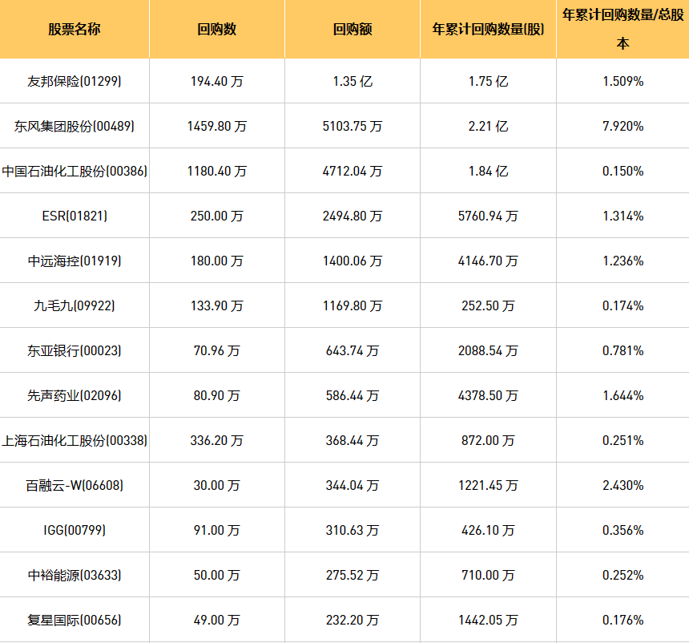The width and height of the screenshot is (689, 643).
Task: Select the 先声药业(02096) stock
Action: (75, 395)
